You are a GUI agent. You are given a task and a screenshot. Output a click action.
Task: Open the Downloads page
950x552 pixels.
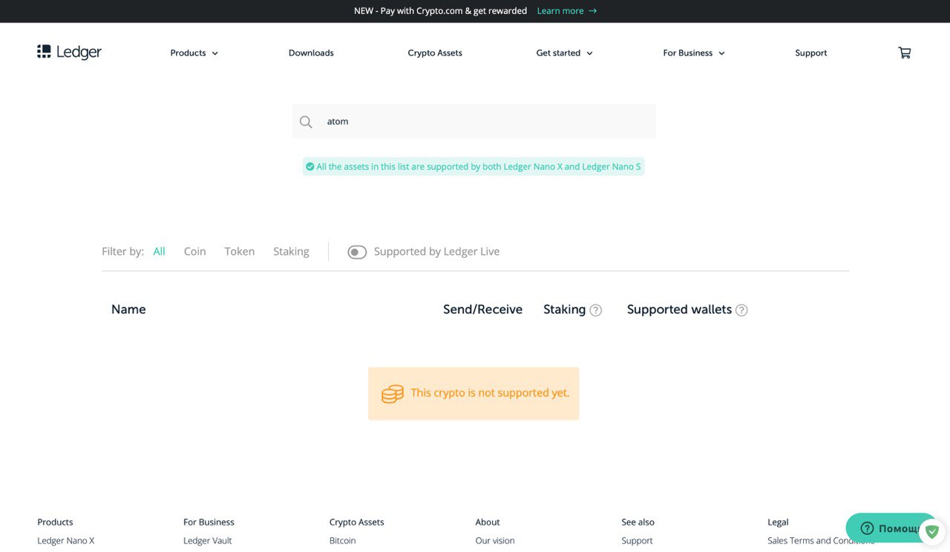pyautogui.click(x=311, y=53)
